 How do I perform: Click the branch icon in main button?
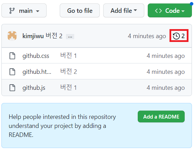pos(12,11)
